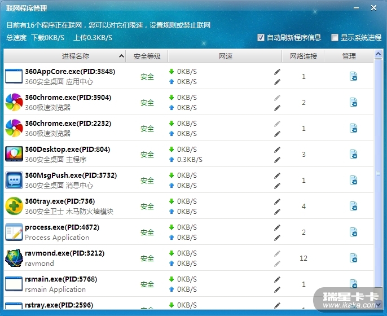Click the 360Desktop.exe shield icon
The height and width of the screenshot is (316, 387).
tap(14, 154)
